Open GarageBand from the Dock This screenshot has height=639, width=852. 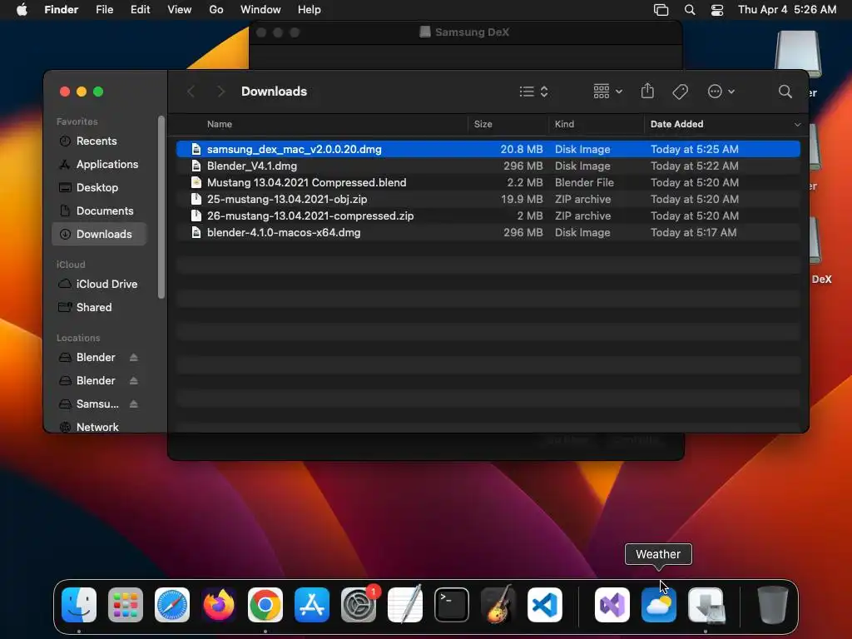pyautogui.click(x=498, y=605)
